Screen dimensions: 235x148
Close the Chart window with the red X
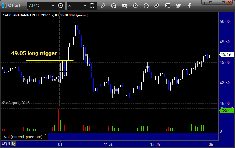click(229, 2)
